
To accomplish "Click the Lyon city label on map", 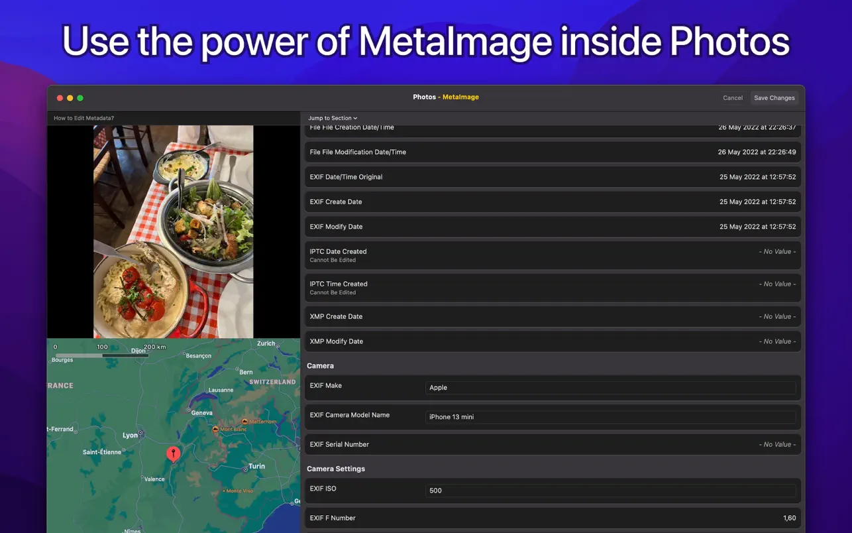I will (x=131, y=436).
